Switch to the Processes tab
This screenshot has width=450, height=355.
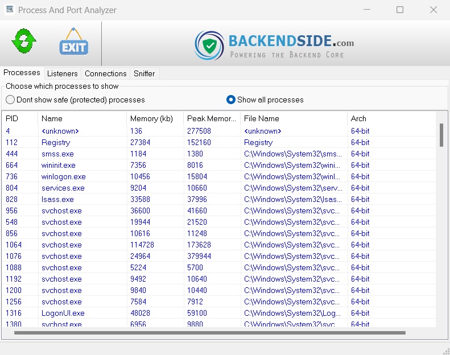point(22,73)
